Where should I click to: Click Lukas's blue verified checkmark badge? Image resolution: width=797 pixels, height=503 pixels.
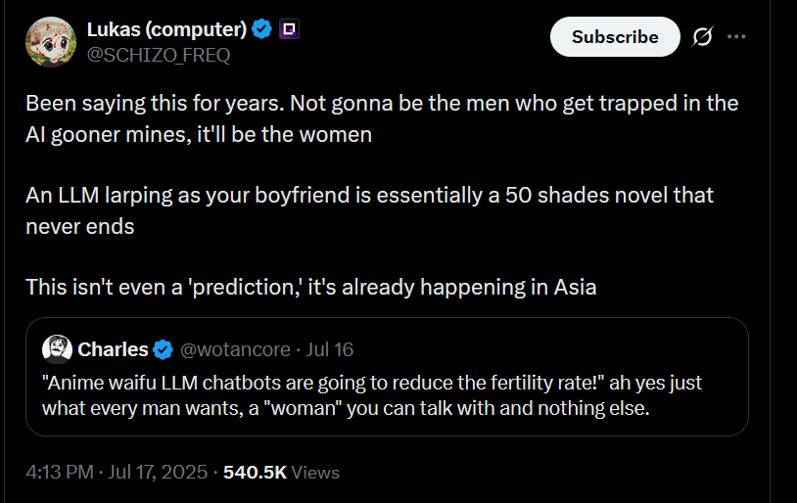[x=261, y=29]
